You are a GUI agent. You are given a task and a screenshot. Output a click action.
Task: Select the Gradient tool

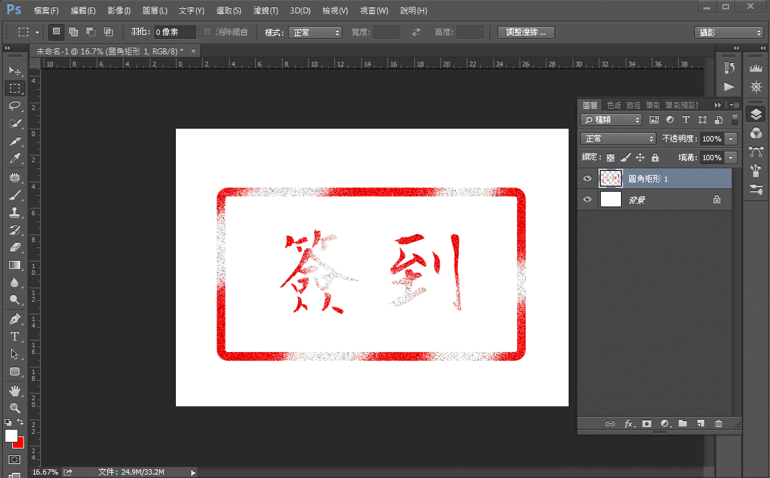tap(15, 265)
